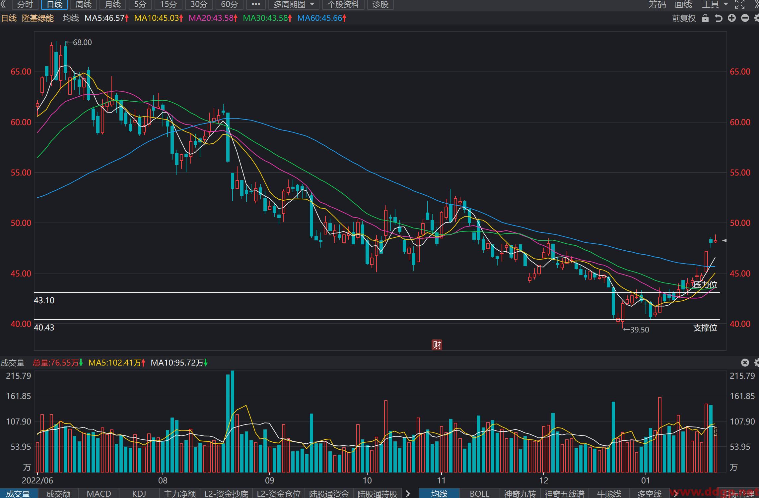This screenshot has height=498, width=759.
Task: Open 个股资料 stock info
Action: (343, 5)
